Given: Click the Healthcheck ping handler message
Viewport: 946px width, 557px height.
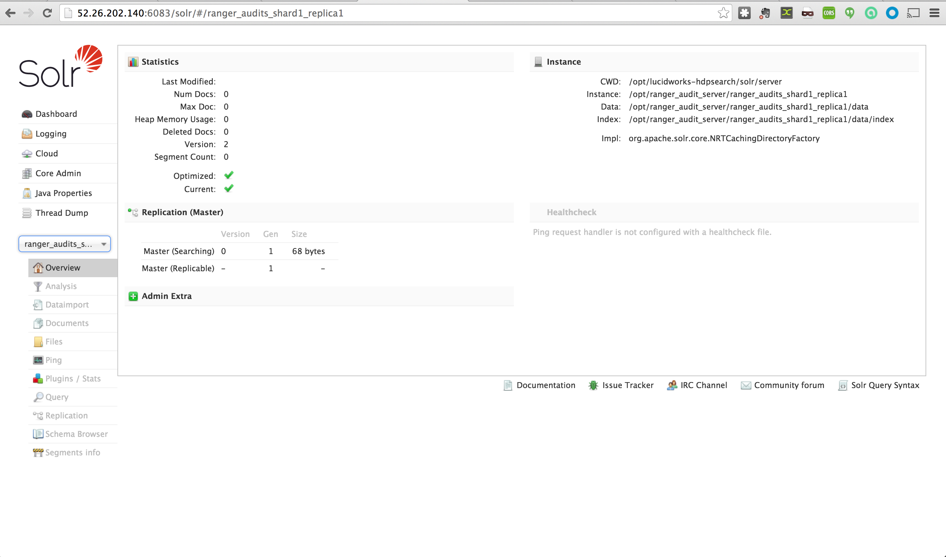Looking at the screenshot, I should click(x=652, y=232).
